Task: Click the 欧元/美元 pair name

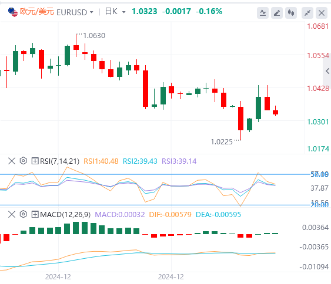Action: click(x=37, y=12)
